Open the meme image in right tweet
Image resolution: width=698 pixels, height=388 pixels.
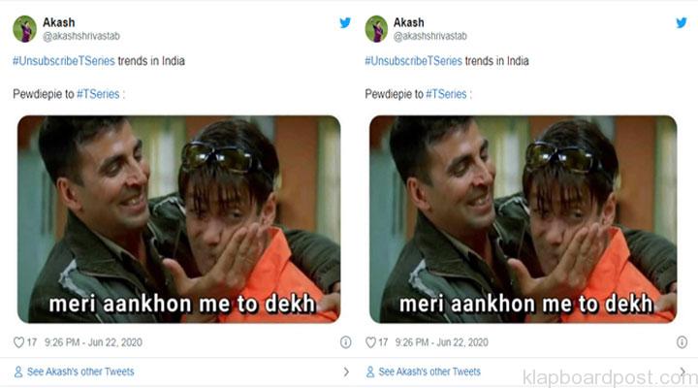pos(523,219)
